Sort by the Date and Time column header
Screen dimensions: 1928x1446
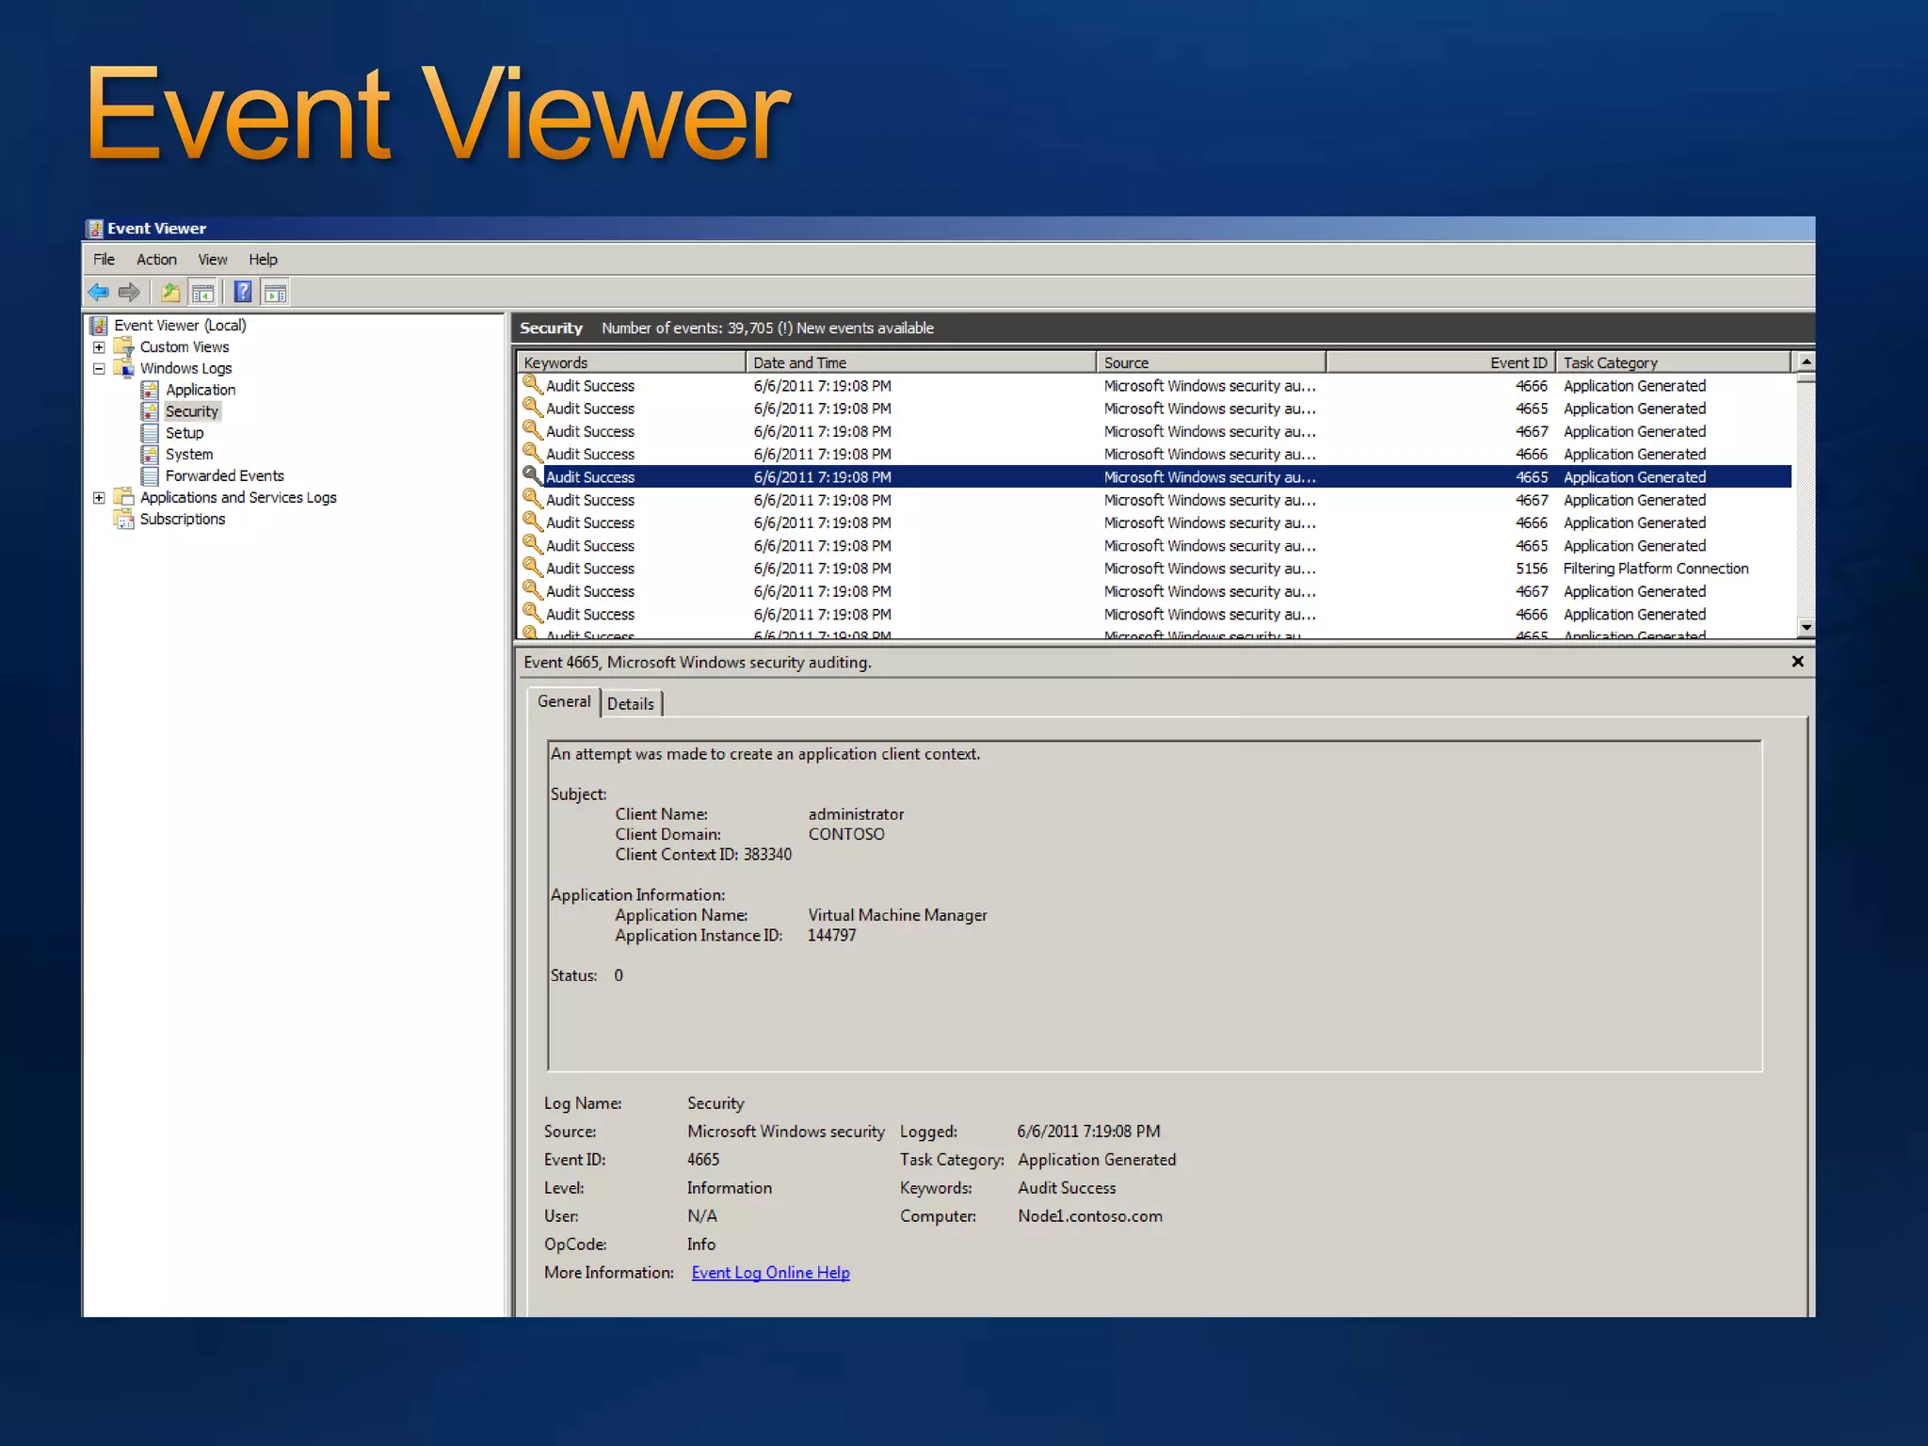(x=921, y=362)
